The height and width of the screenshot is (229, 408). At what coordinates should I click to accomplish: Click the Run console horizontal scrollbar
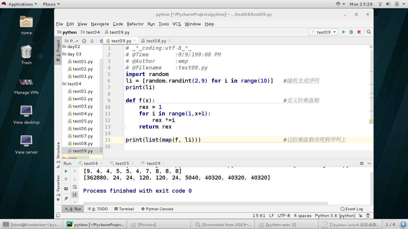pyautogui.click(x=205, y=203)
